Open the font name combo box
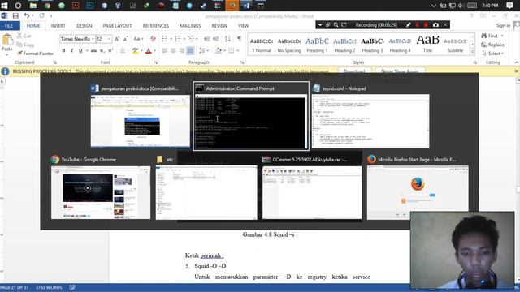 click(x=77, y=39)
